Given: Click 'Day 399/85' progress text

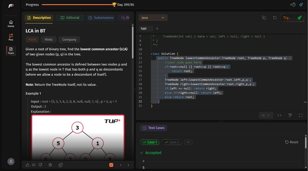Looking at the screenshot, I should (x=126, y=5).
